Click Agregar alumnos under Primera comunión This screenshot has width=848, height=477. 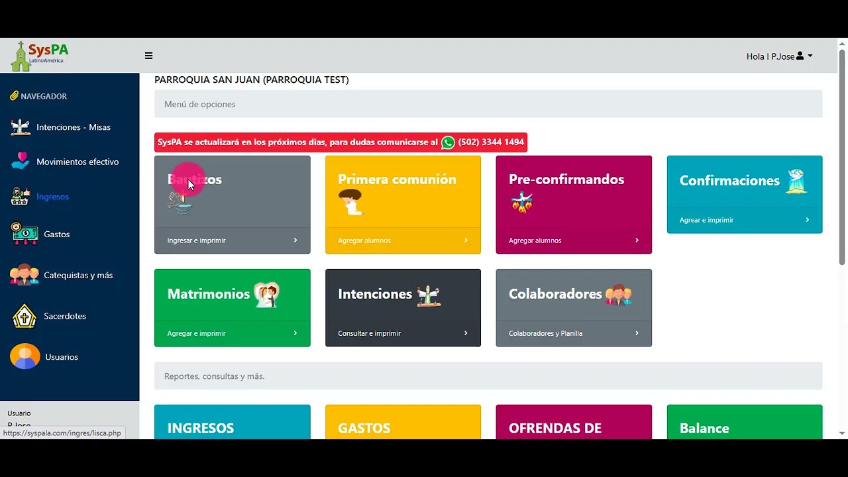click(364, 240)
